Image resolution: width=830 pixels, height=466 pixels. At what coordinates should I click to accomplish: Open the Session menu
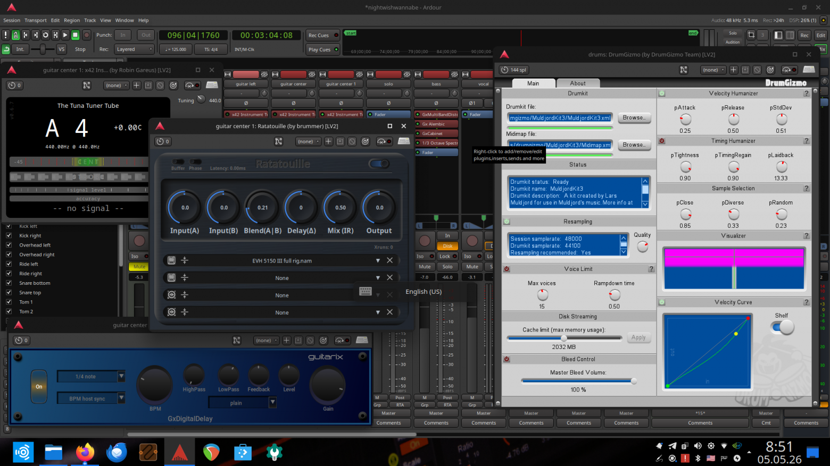coord(12,20)
